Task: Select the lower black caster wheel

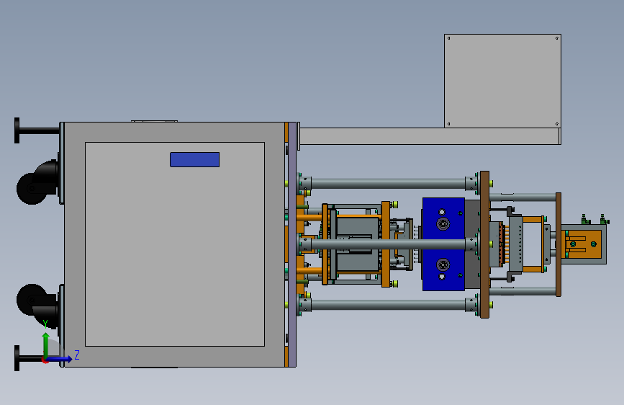Action: [31, 300]
